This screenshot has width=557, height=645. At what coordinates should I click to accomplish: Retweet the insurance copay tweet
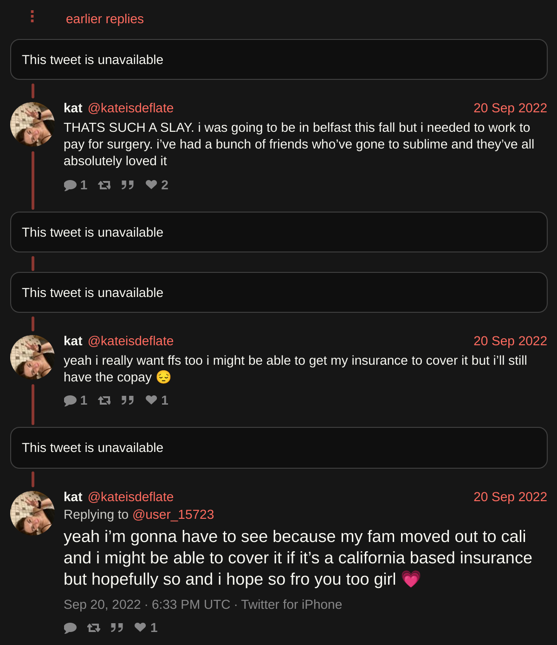pyautogui.click(x=104, y=400)
